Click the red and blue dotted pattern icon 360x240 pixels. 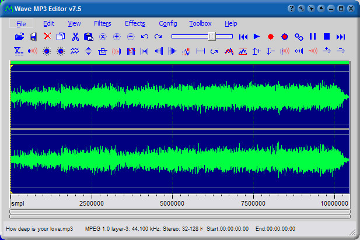(x=187, y=51)
